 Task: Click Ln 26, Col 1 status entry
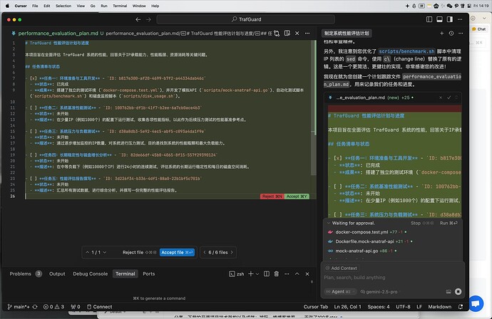coord(347,307)
